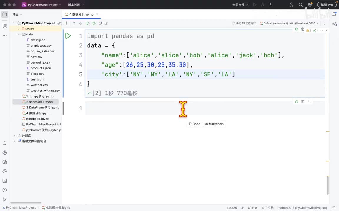Click LF line separator in status bar

coord(242,208)
